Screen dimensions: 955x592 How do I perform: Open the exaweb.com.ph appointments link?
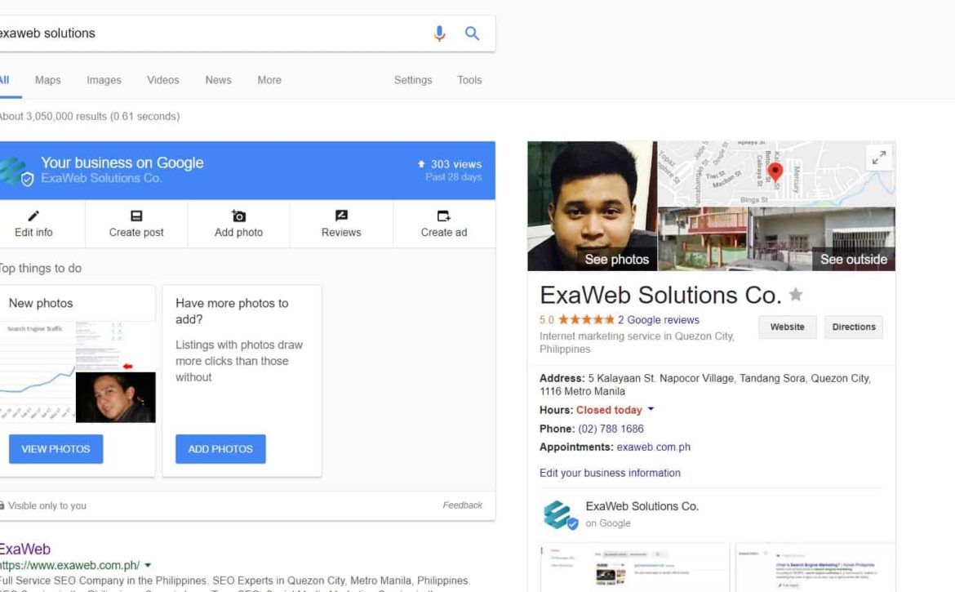coord(654,447)
